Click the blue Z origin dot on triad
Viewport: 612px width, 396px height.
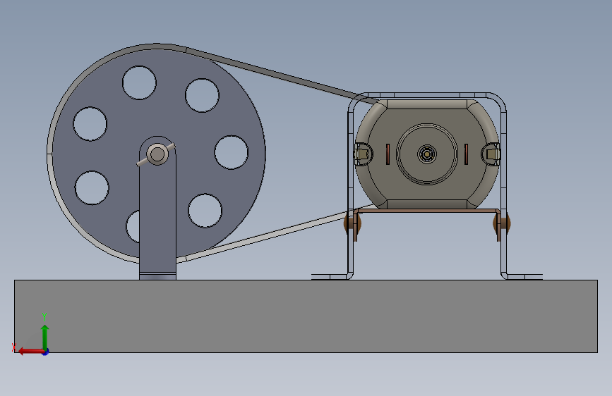point(46,352)
